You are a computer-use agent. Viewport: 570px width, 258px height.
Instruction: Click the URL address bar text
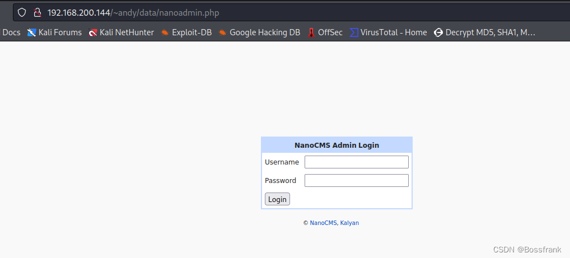(133, 13)
